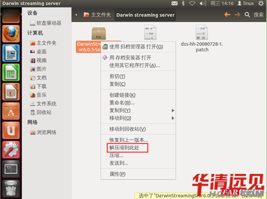Select the dss-hh-20080728-1.patch file

pyautogui.click(x=202, y=39)
